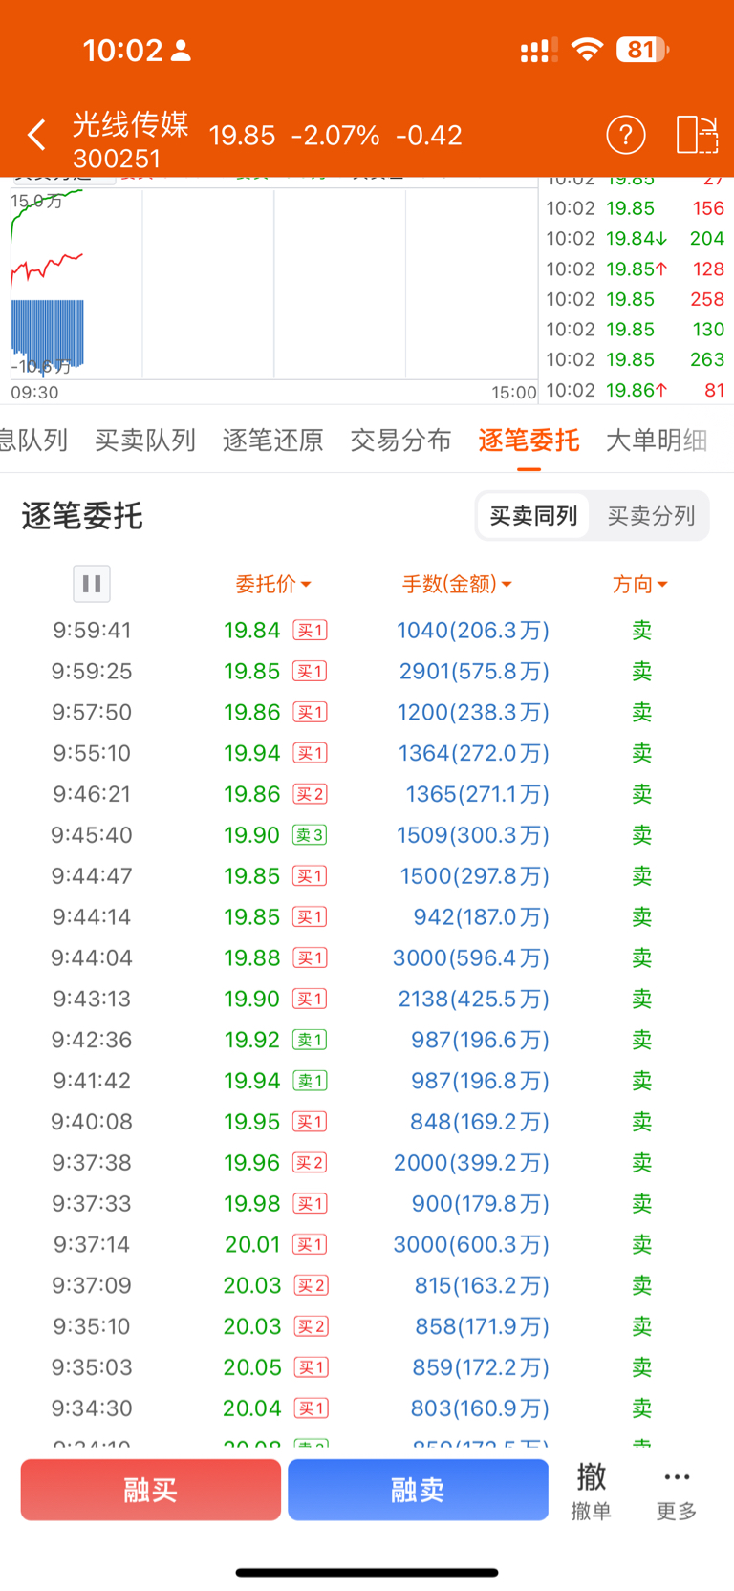Open the 交易分布 tab

pyautogui.click(x=400, y=440)
